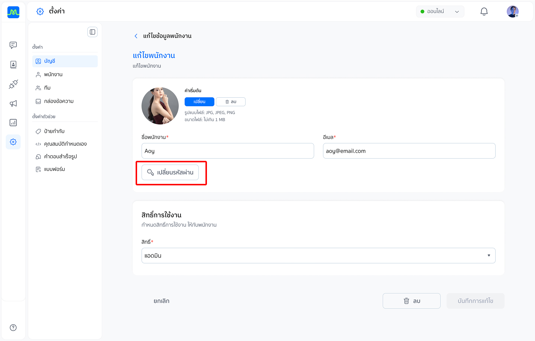
Task: Select บัญชี in the settings menu
Action: coord(65,61)
